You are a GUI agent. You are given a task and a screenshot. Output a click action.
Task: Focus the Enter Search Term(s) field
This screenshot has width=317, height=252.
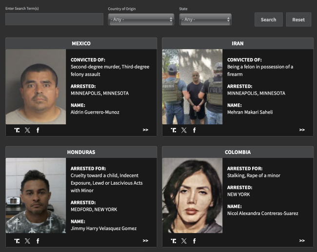tap(55, 19)
